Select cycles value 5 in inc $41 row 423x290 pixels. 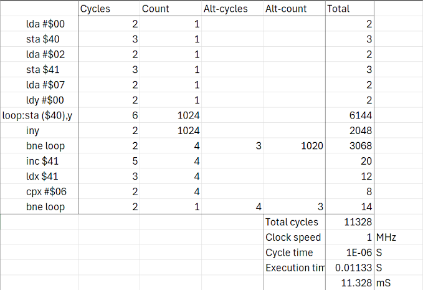pos(109,161)
